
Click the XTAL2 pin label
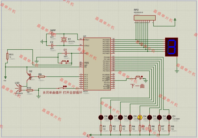click(87, 46)
